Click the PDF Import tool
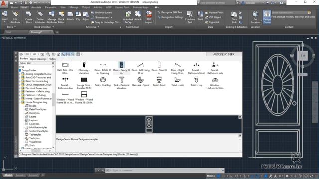The image size is (319, 179). (149, 17)
